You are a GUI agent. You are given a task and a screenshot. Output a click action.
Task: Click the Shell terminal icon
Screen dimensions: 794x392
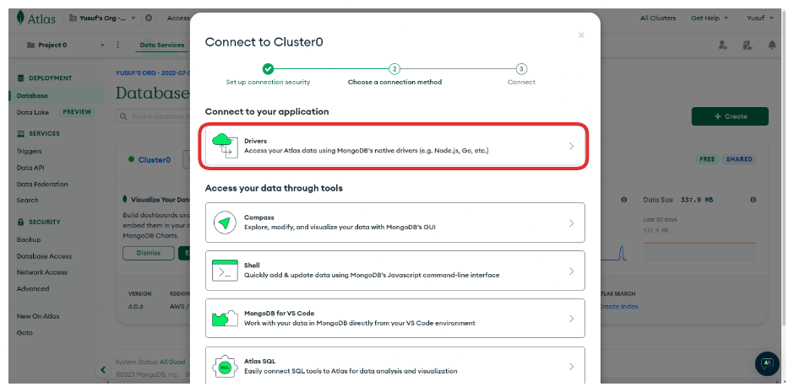click(x=225, y=271)
